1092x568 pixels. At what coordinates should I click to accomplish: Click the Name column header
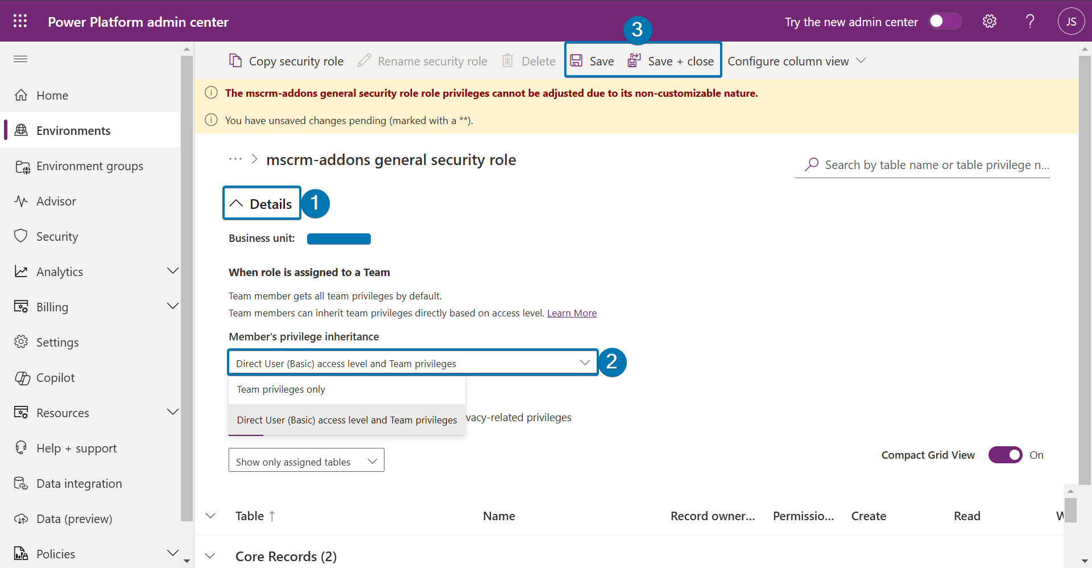click(x=499, y=516)
